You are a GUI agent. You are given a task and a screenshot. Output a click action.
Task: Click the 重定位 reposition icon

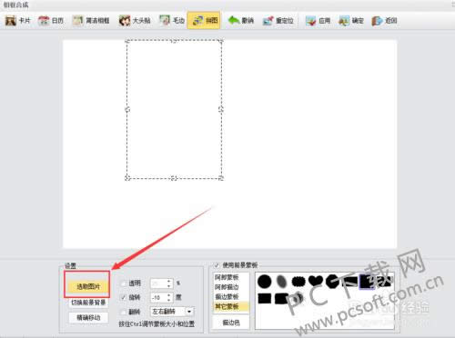coord(268,21)
